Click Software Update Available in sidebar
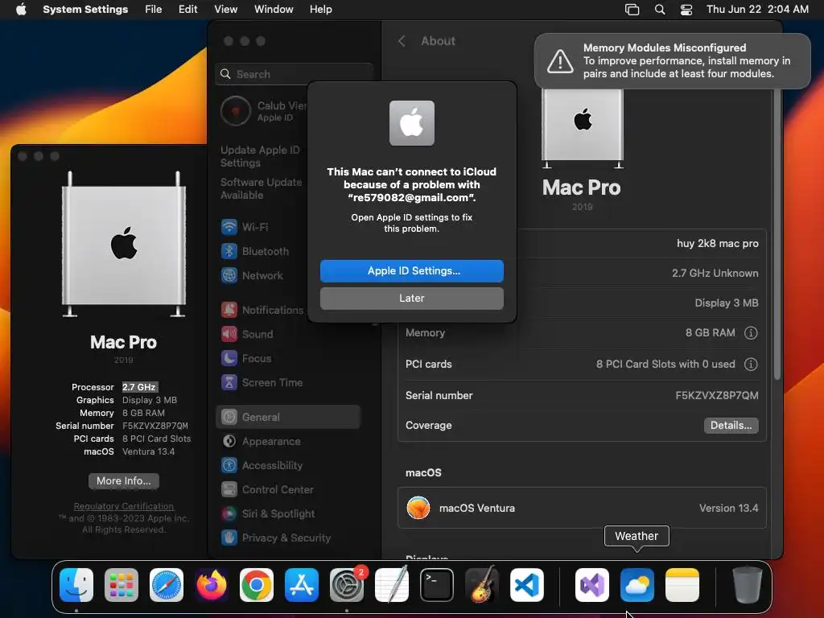The width and height of the screenshot is (824, 618). click(262, 188)
